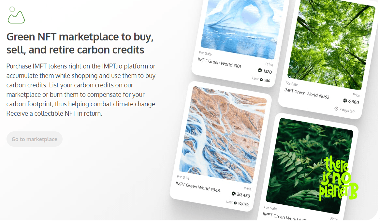Click IMPT token icon beside 20,450 price
Viewport: 380px width, 222px height.
coord(234,193)
